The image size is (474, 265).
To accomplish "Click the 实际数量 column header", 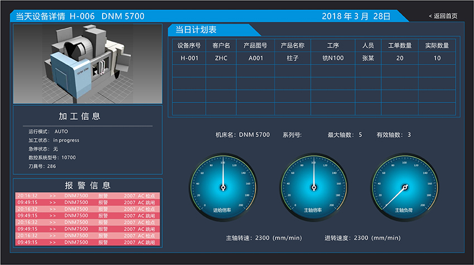I will coord(437,46).
